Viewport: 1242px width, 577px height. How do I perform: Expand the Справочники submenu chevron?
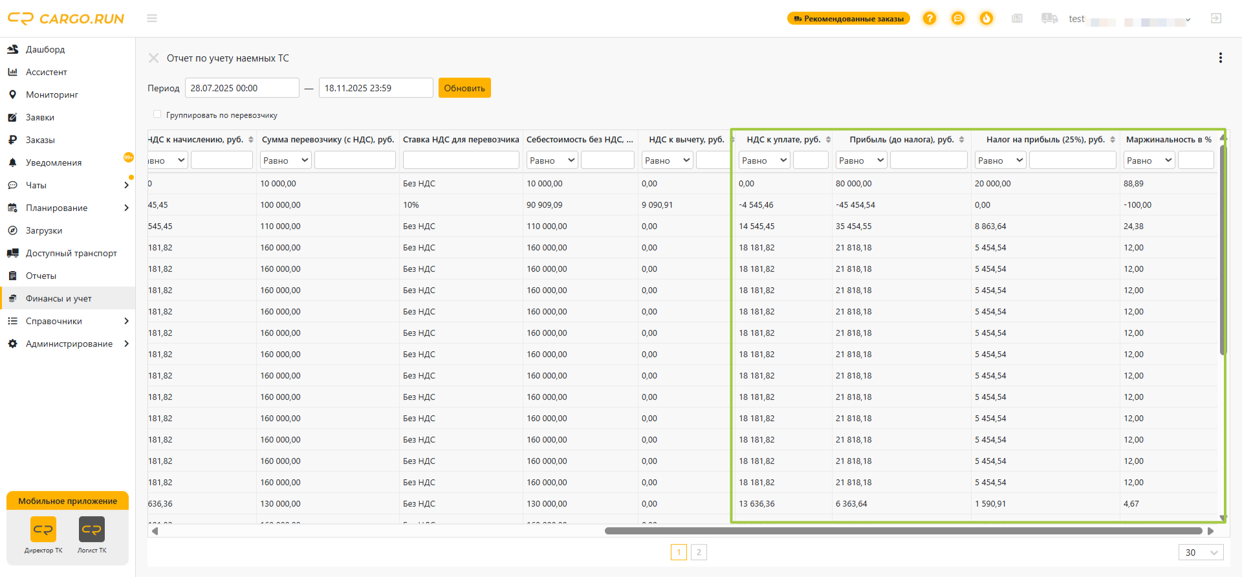click(126, 321)
